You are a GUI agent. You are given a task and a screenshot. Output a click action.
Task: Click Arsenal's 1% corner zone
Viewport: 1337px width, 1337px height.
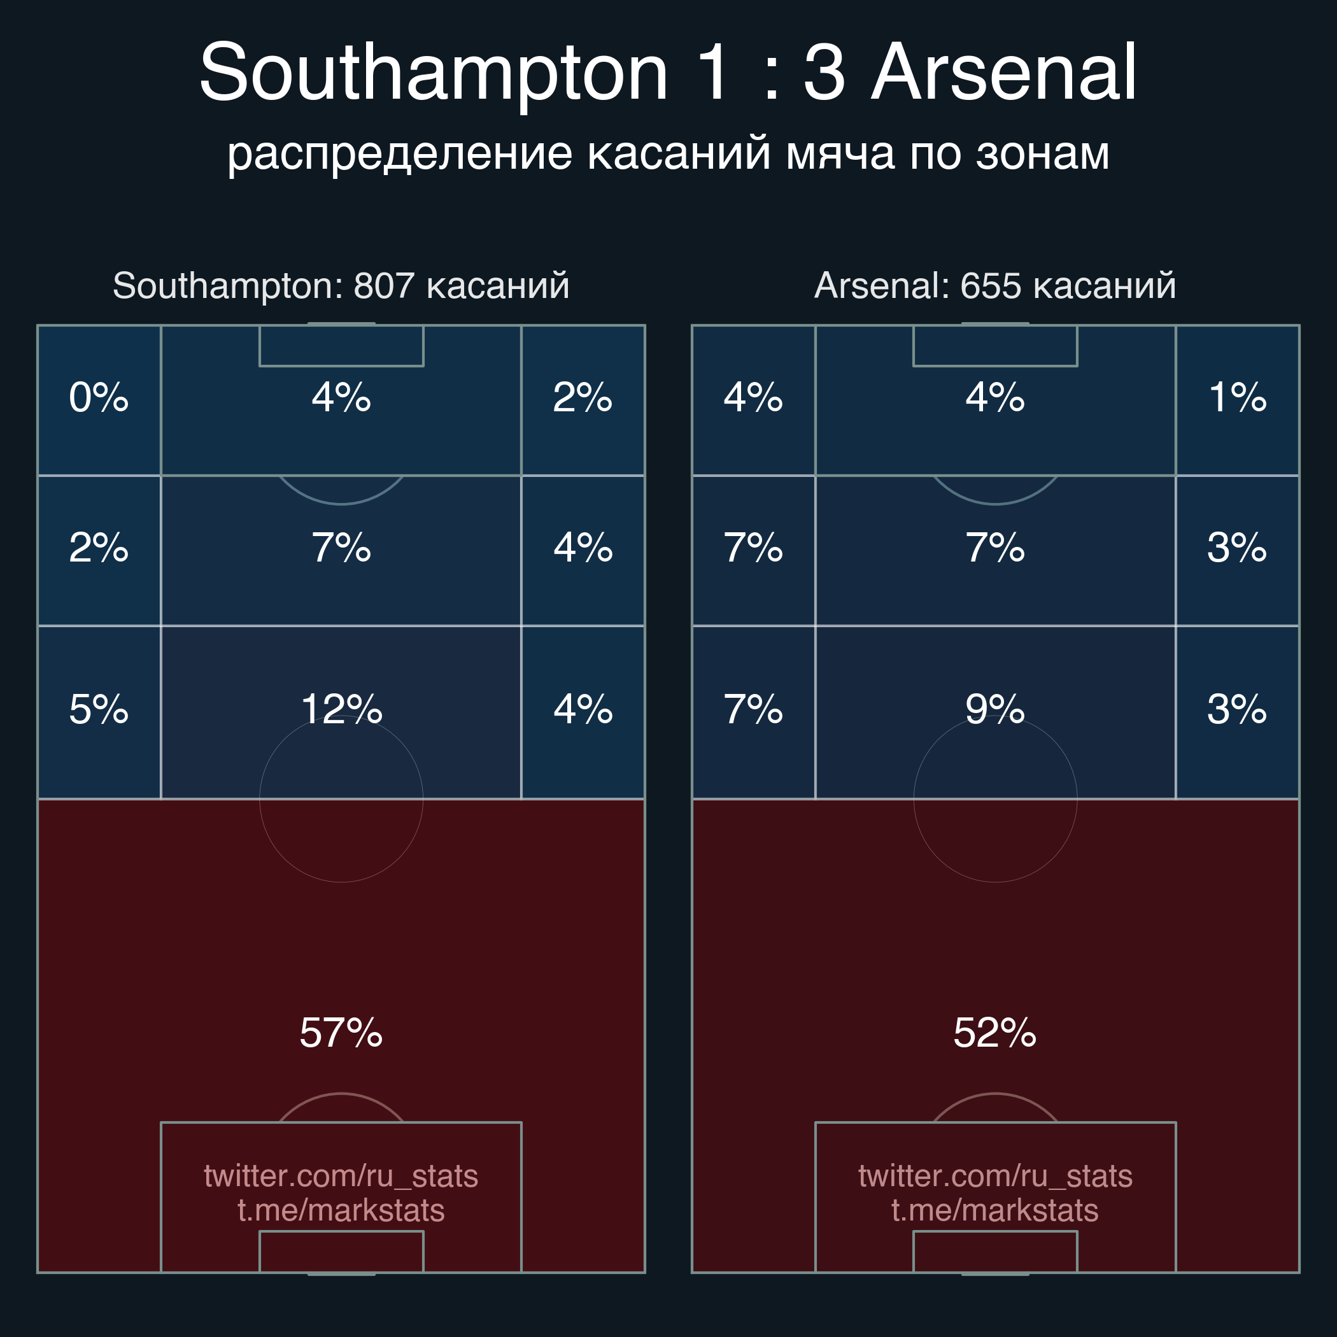point(1237,398)
